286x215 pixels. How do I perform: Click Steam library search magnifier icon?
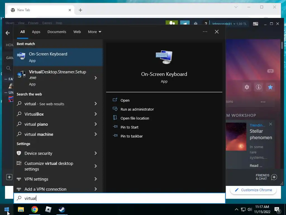(8, 68)
